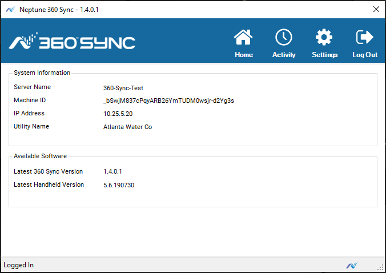Click the System Information group heading

(42, 73)
